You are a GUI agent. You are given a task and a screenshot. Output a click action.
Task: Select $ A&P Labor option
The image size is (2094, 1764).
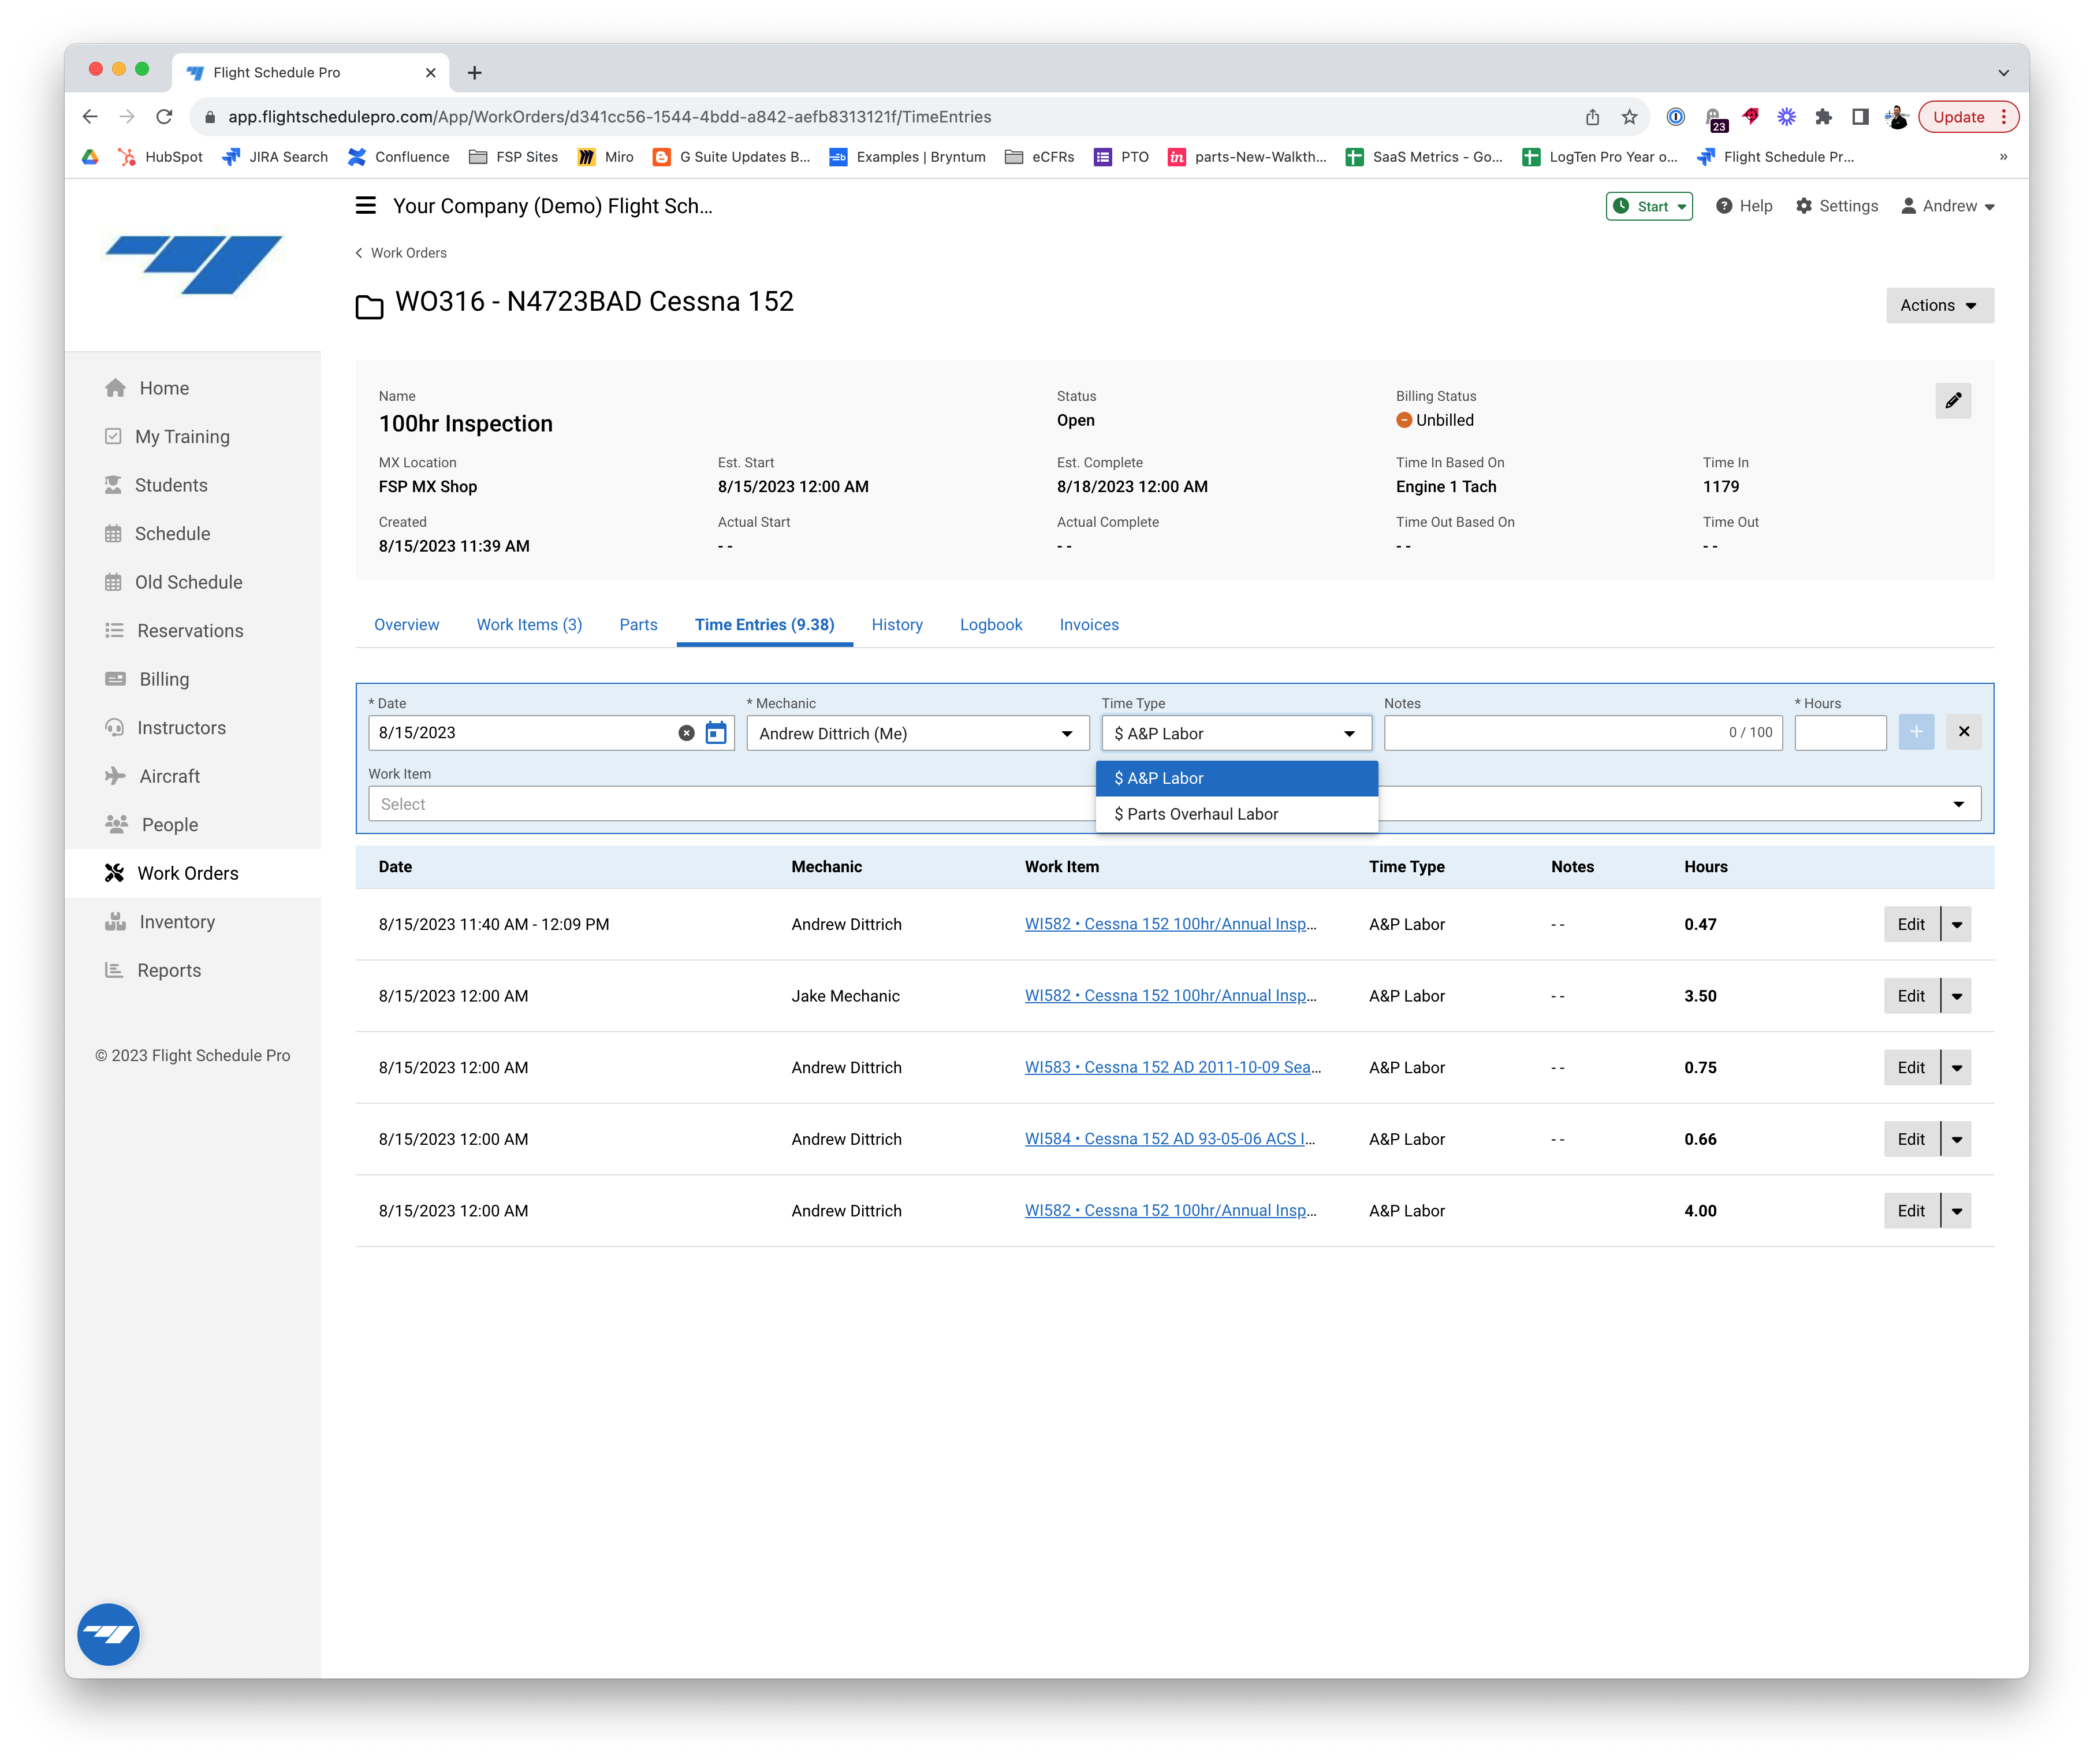1236,778
